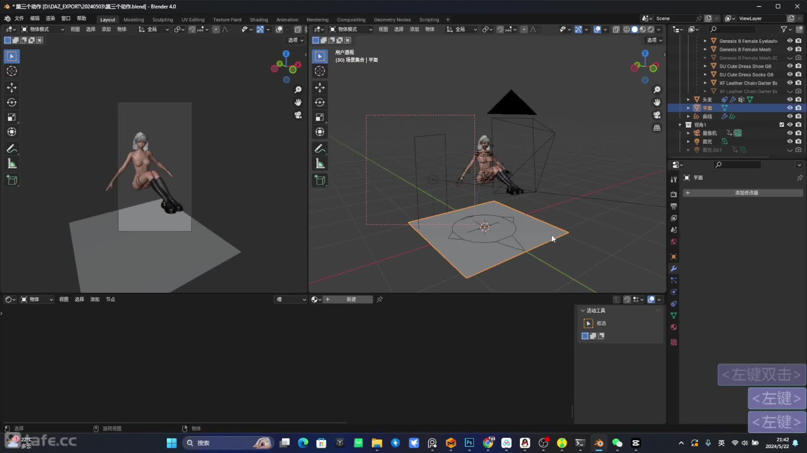Screen dimensions: 807x453
Task: Open the Object Constraints properties tab
Action: tap(674, 304)
